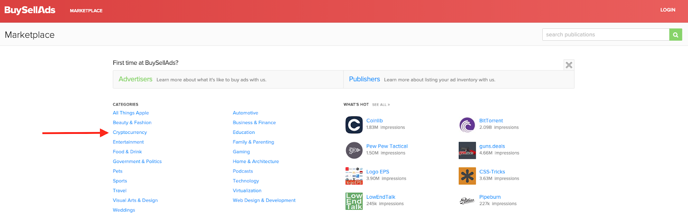Click the Logo EPS icon

tap(354, 176)
